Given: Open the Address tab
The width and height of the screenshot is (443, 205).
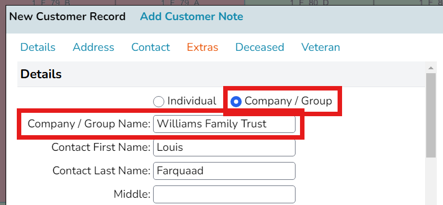Looking at the screenshot, I should click(x=94, y=47).
